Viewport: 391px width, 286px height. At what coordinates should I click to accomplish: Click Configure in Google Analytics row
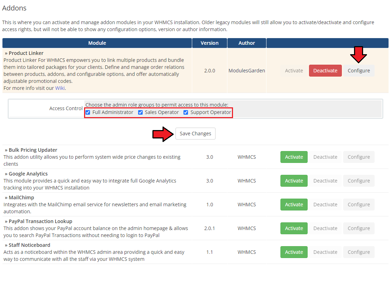(359, 181)
